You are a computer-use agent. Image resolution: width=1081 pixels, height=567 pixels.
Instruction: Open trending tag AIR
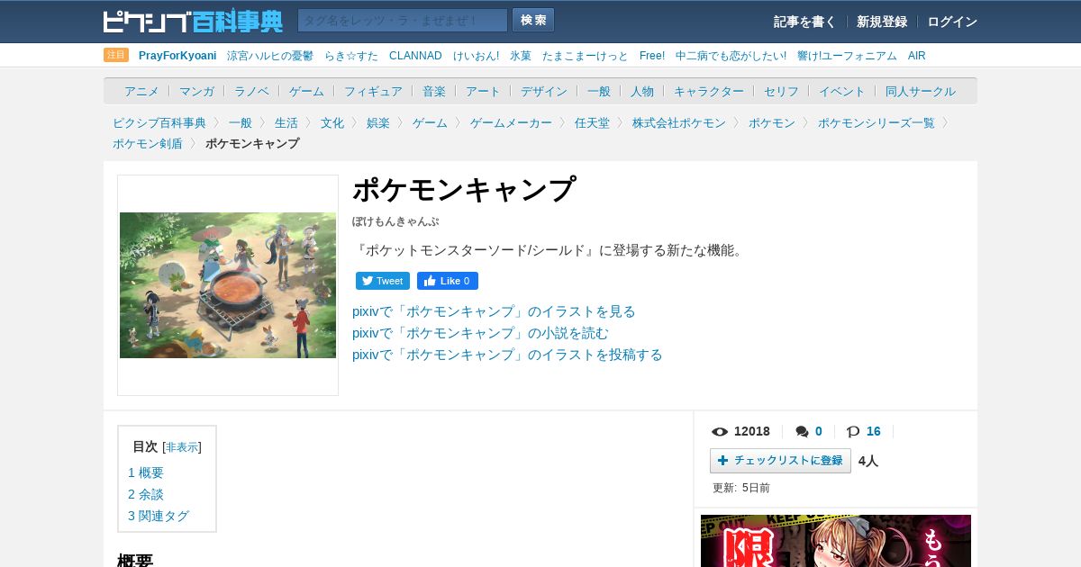(916, 56)
